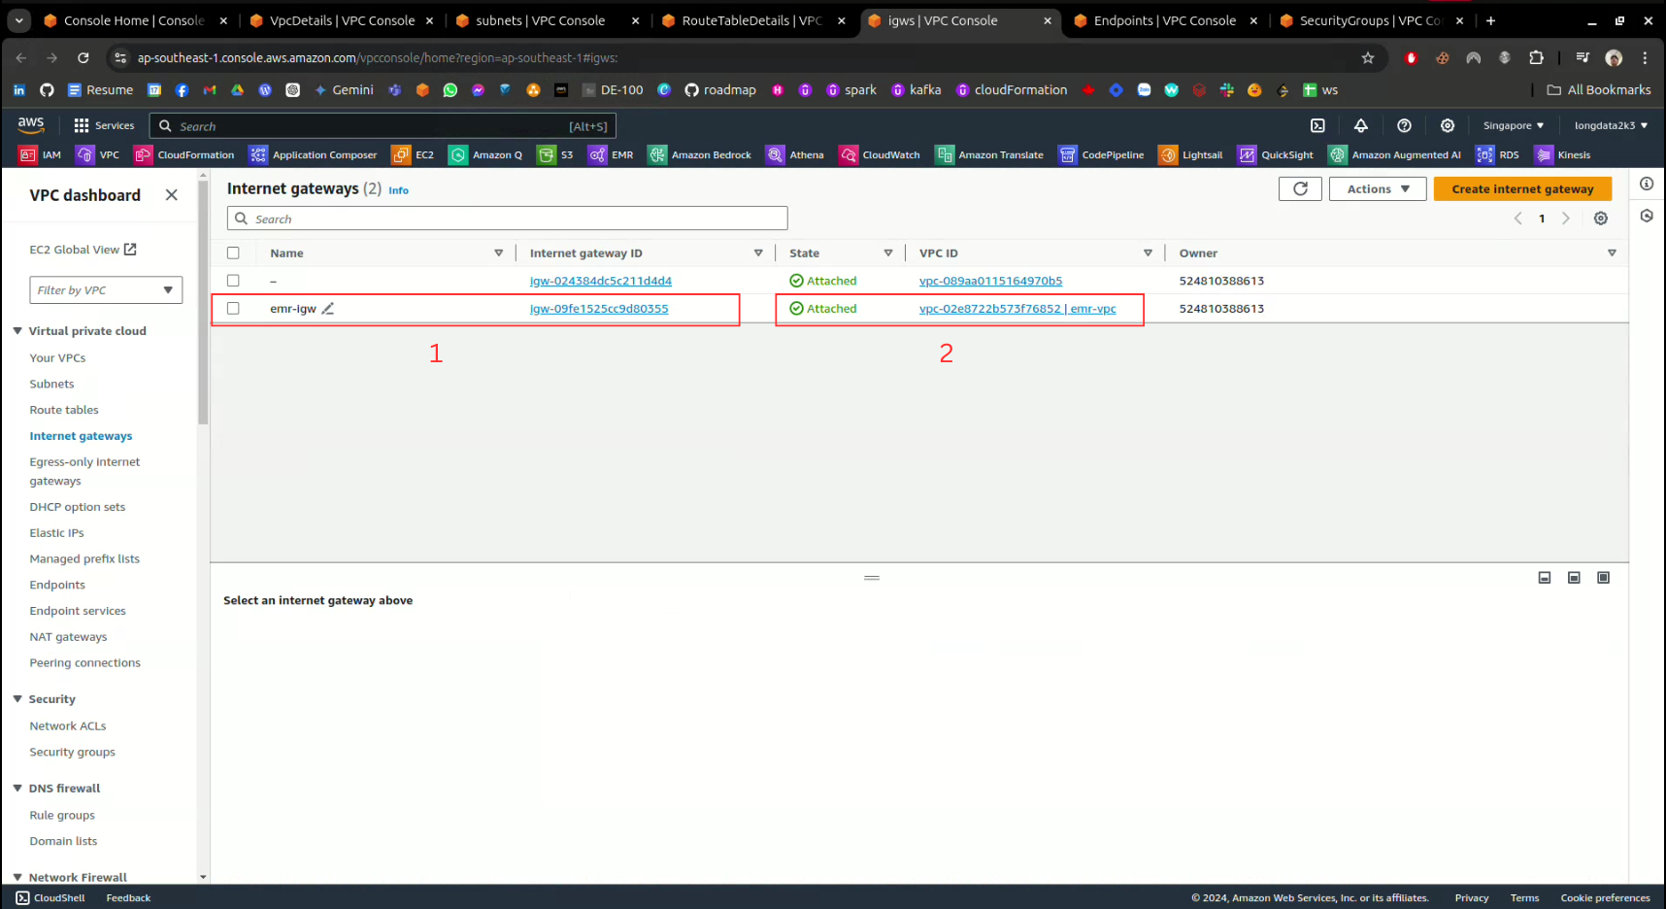Click Create internet gateway button
The image size is (1666, 909).
[x=1521, y=188]
